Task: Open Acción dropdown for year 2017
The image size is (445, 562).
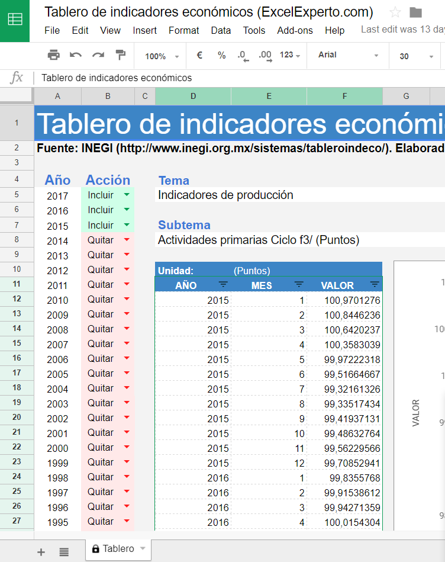Action: [x=127, y=194]
